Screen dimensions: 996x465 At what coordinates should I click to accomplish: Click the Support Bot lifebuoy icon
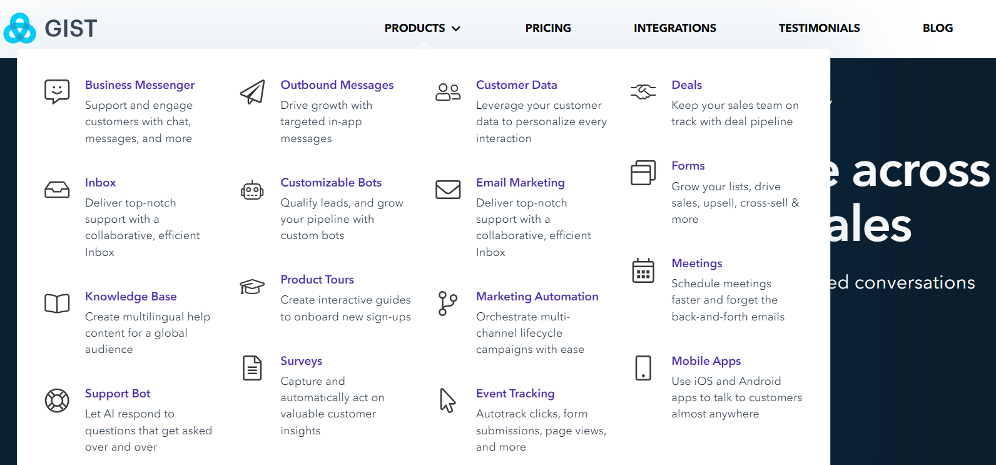point(57,401)
